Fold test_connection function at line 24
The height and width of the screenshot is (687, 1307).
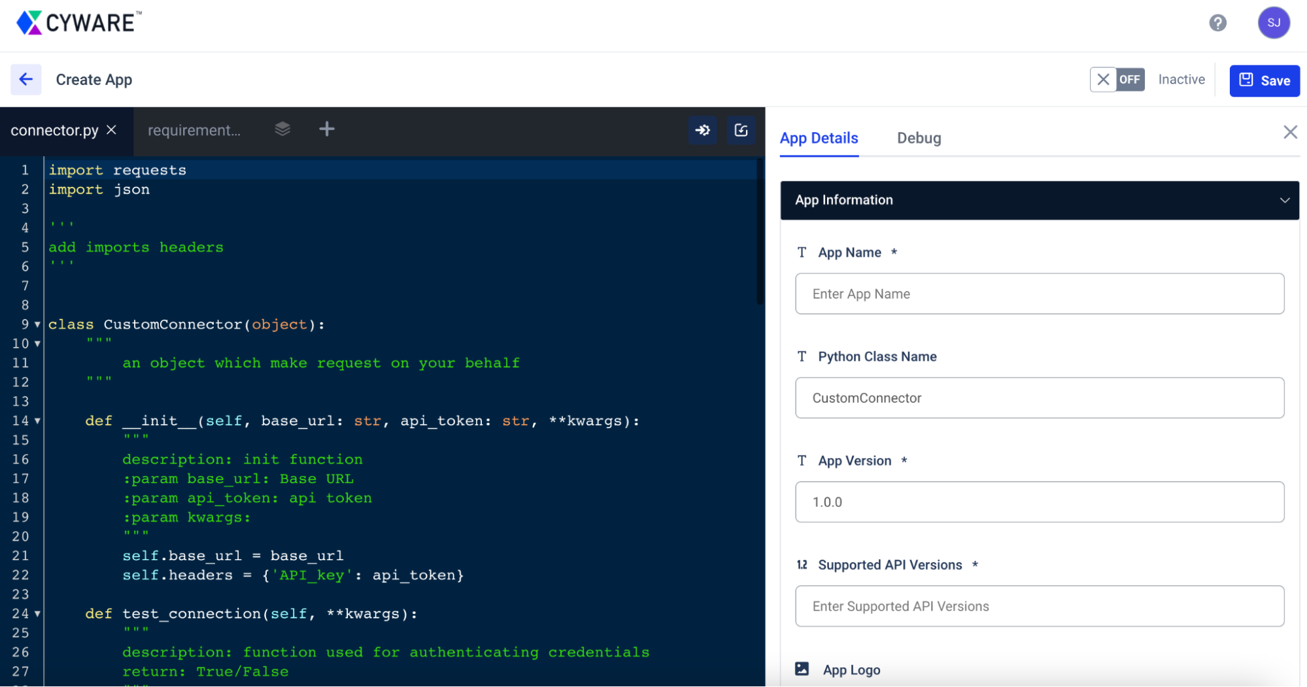pos(37,614)
